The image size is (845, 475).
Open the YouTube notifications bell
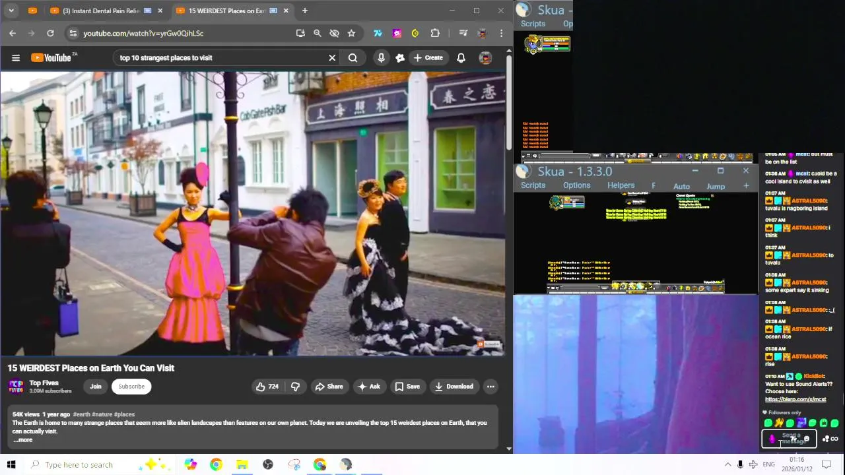click(461, 58)
